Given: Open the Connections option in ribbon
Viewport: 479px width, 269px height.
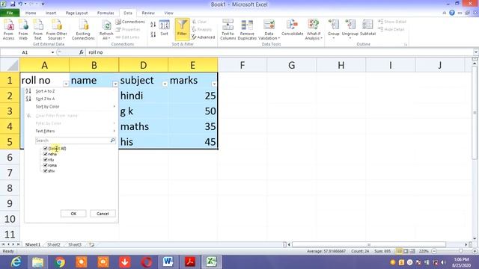Looking at the screenshot, I should pos(130,22).
